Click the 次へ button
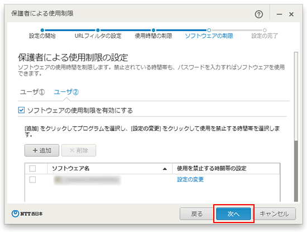The width and height of the screenshot is (307, 232). click(233, 214)
